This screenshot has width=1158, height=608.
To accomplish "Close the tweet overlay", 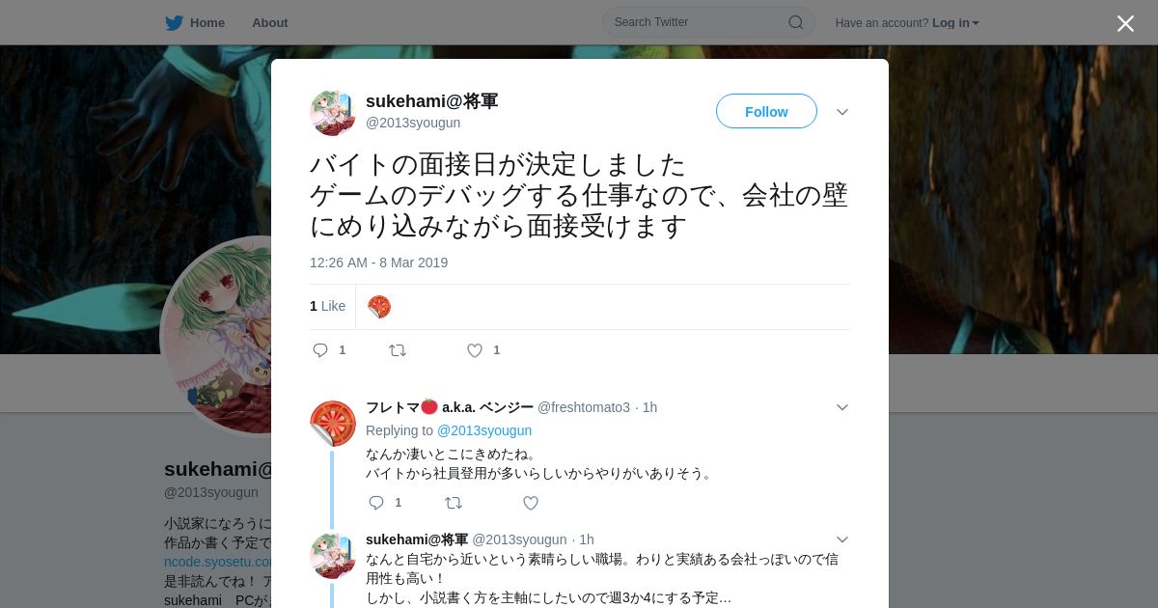I will [x=1125, y=23].
